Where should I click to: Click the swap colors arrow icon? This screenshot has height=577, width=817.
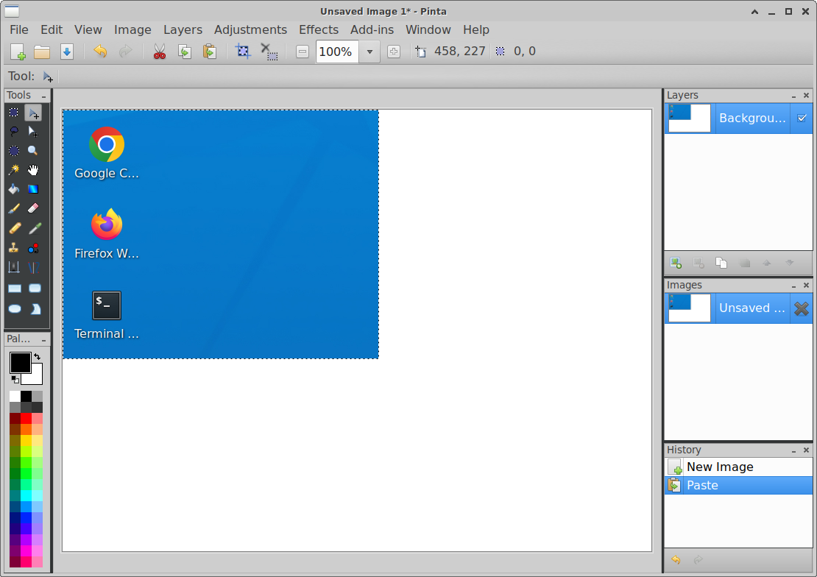(38, 356)
